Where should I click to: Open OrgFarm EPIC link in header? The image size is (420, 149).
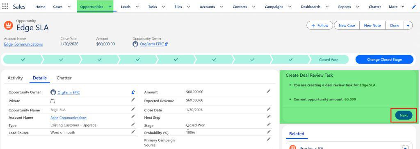(x=152, y=44)
